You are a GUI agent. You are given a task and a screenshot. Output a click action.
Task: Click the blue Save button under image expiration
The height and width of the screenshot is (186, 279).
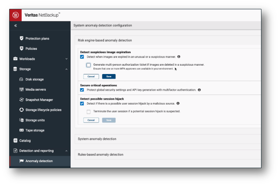pyautogui.click(x=109, y=76)
